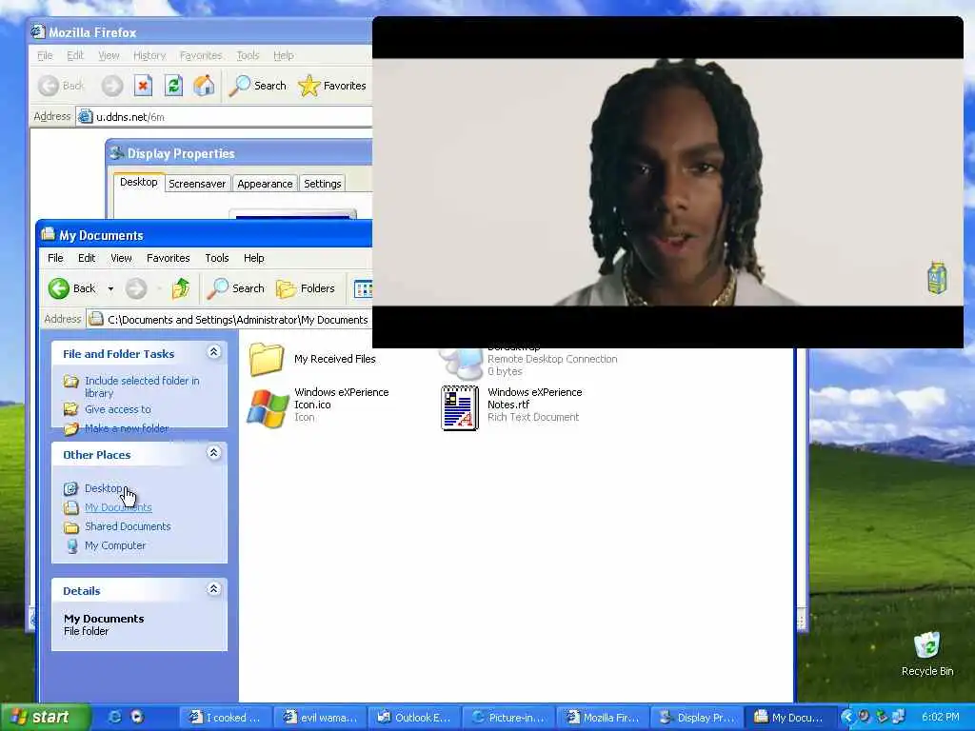Click the milk carton icon on video
Screen dimensions: 975x731
(x=937, y=277)
